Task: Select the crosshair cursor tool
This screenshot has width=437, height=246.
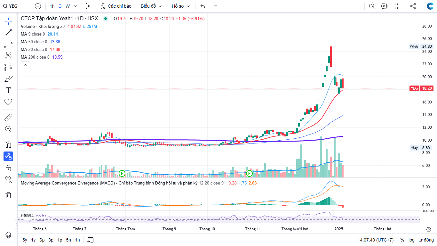Action: click(8, 21)
